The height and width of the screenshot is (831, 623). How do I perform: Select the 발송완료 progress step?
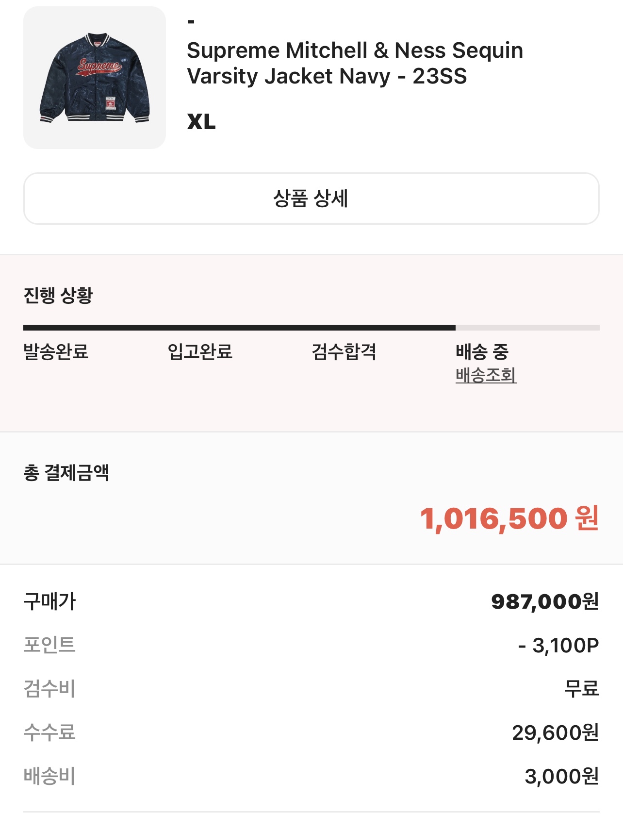click(x=56, y=351)
